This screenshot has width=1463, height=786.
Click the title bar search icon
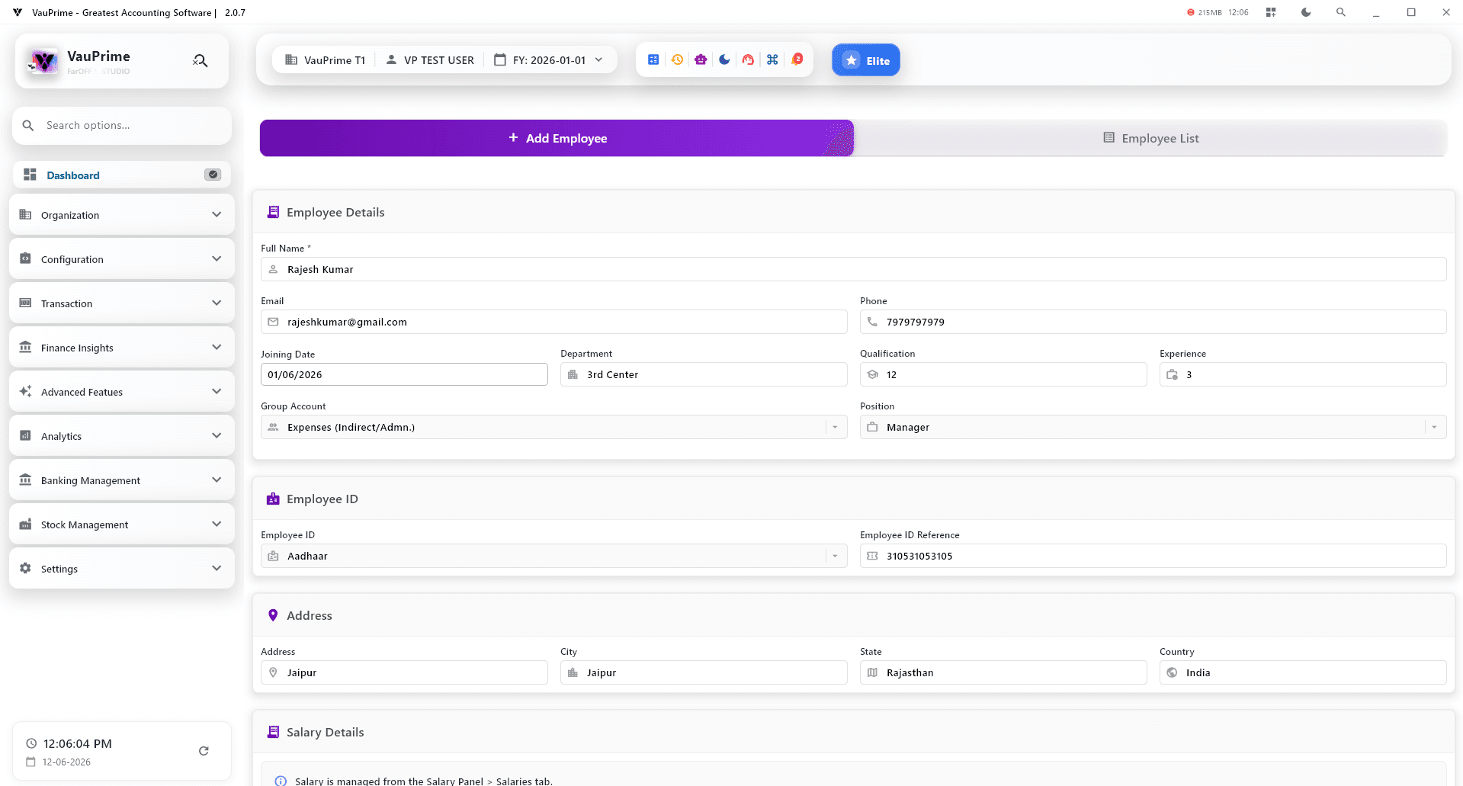click(1341, 12)
